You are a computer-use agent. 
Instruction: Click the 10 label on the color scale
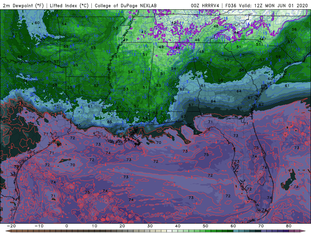94,226
